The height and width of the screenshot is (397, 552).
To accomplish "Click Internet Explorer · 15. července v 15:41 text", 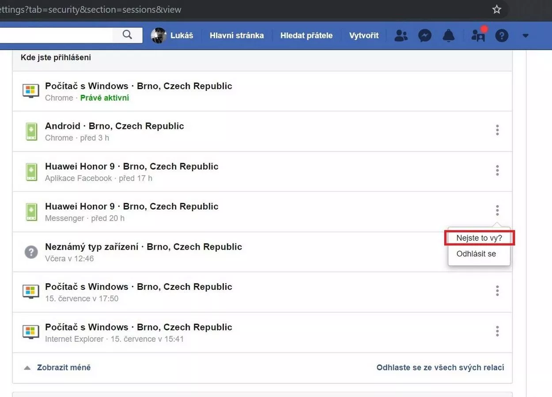I will (x=114, y=339).
